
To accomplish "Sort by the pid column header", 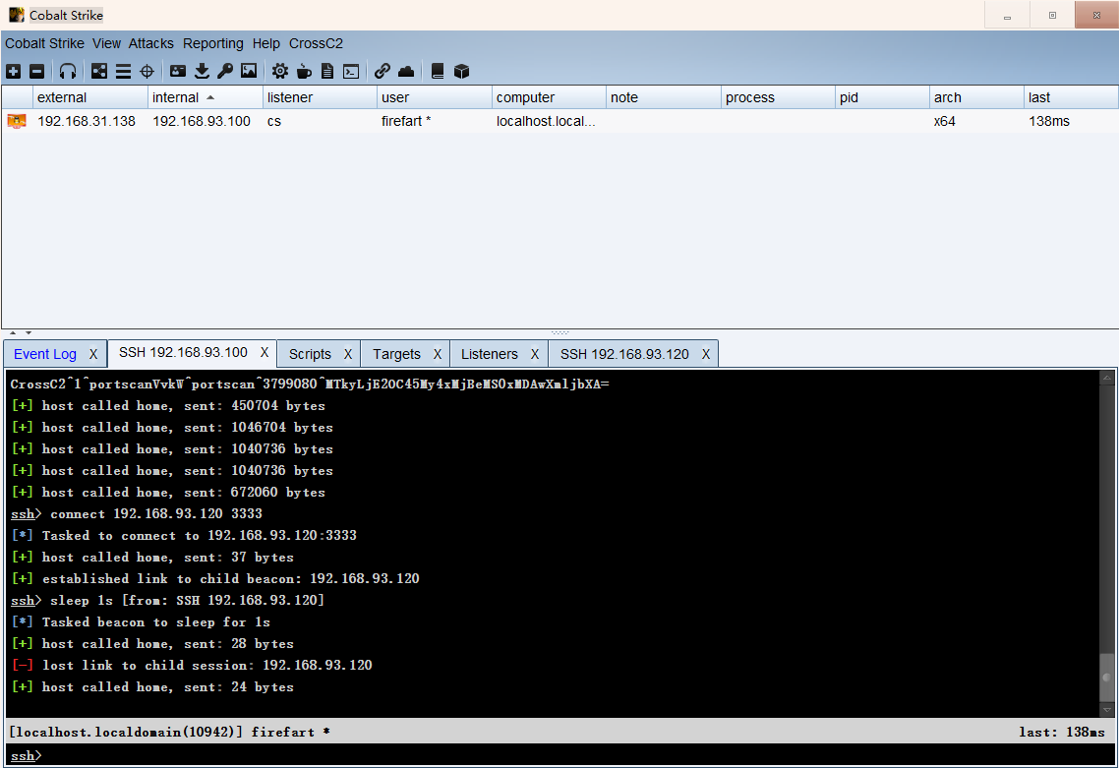I will (882, 97).
